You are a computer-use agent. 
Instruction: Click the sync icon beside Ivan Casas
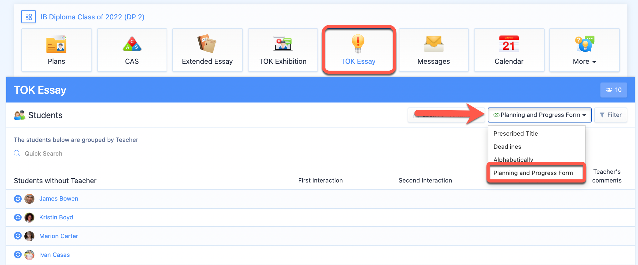(x=18, y=255)
